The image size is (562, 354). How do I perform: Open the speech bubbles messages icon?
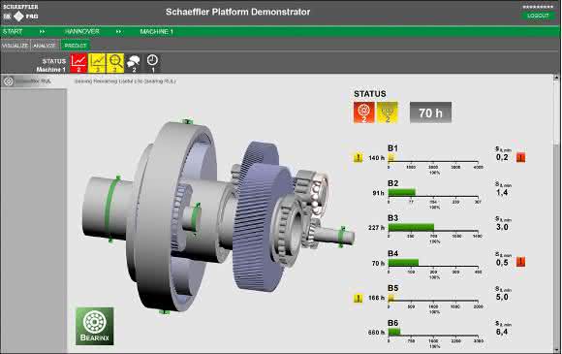tap(134, 63)
